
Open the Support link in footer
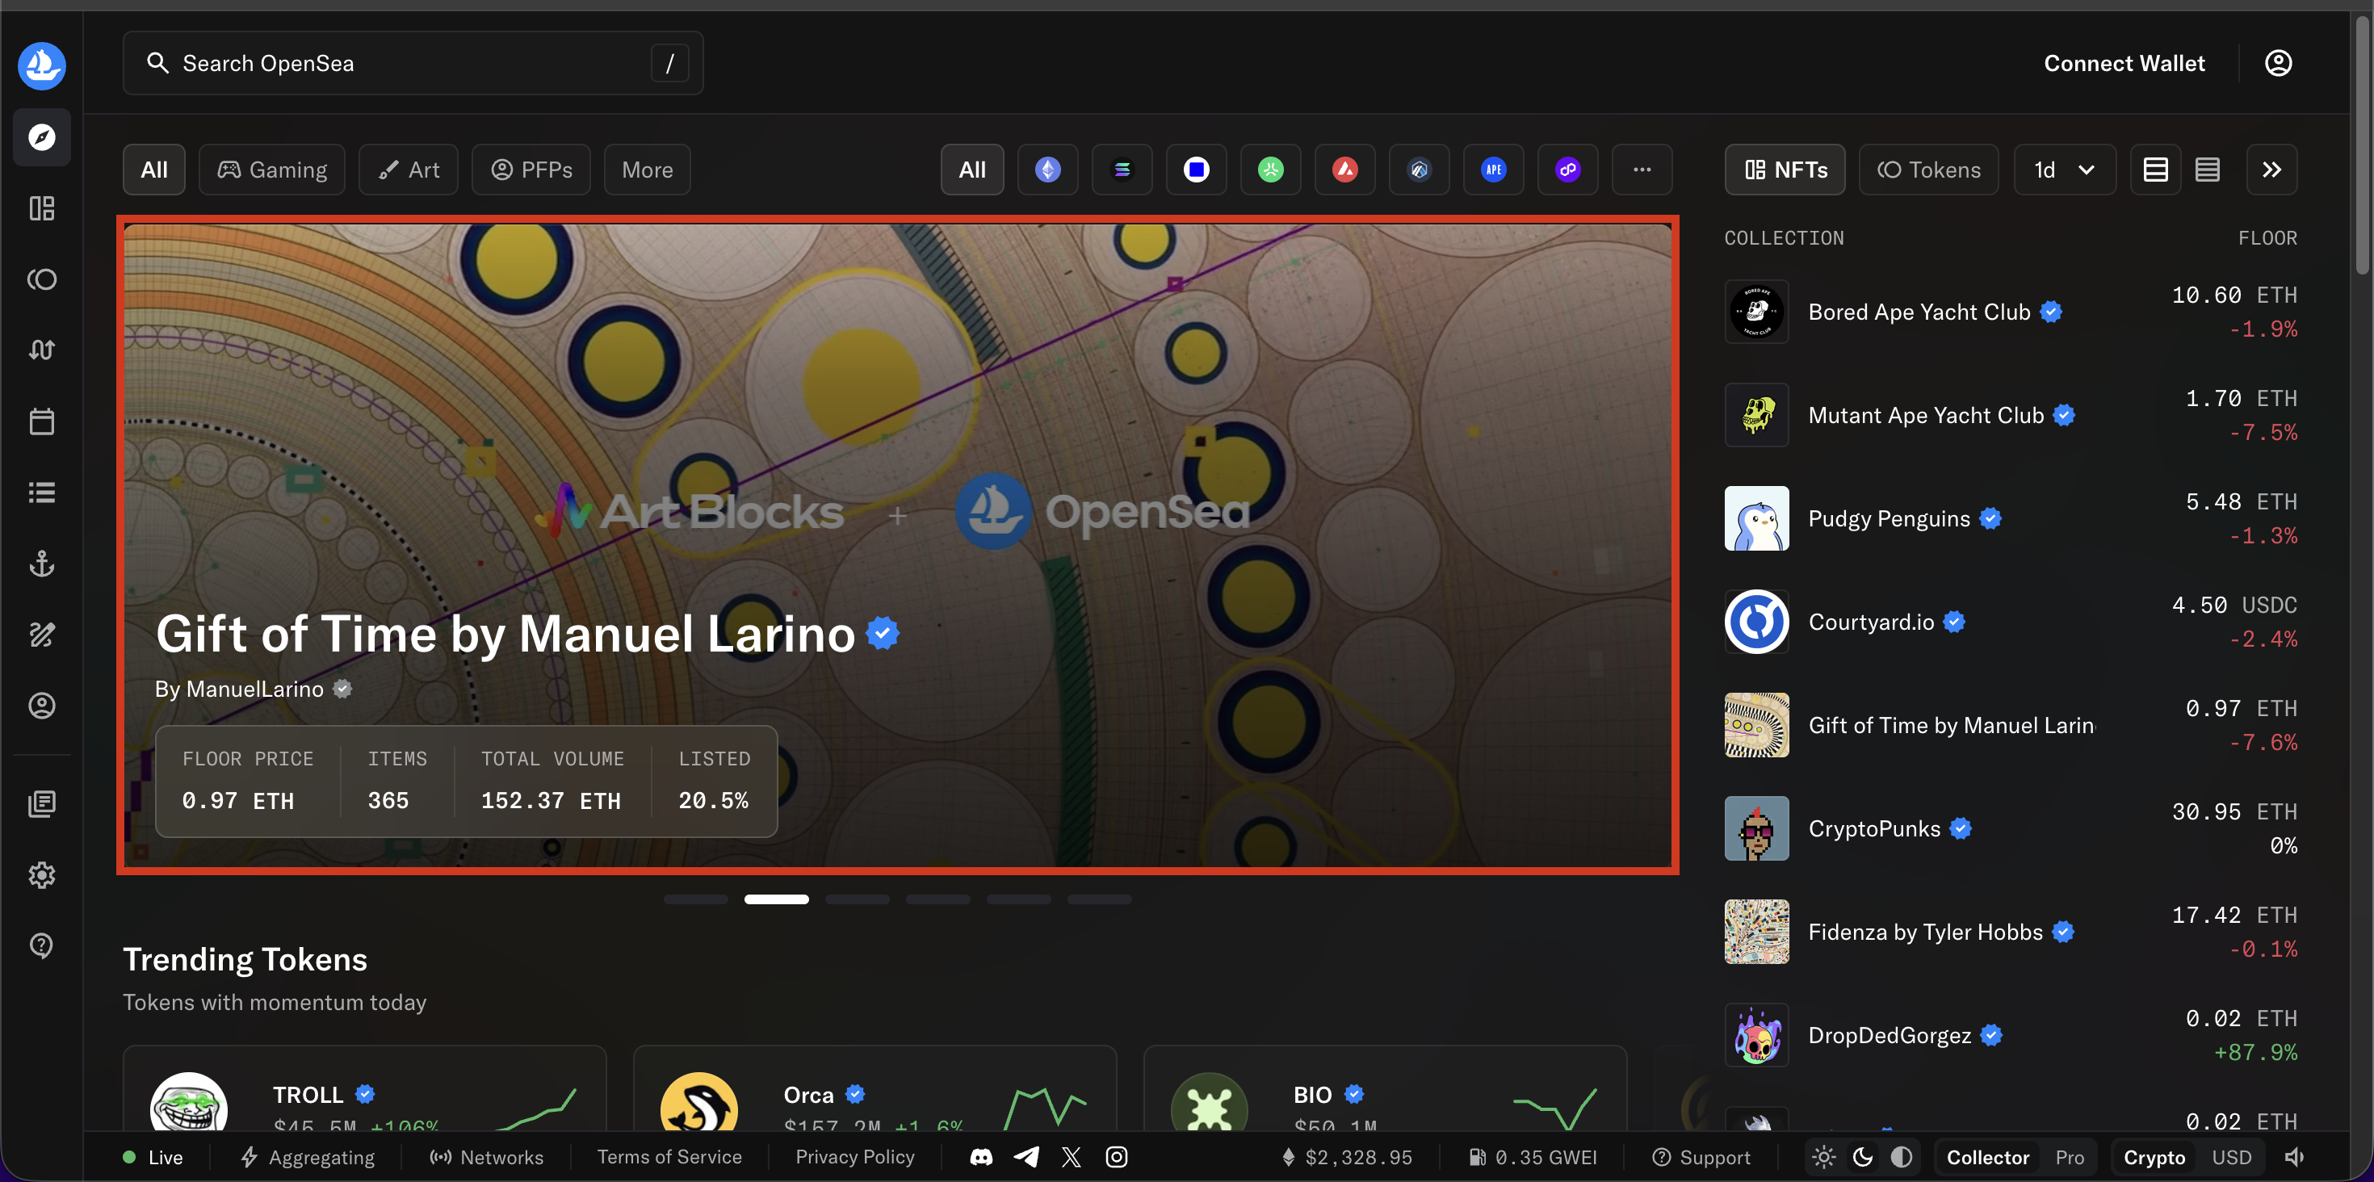coord(1701,1157)
